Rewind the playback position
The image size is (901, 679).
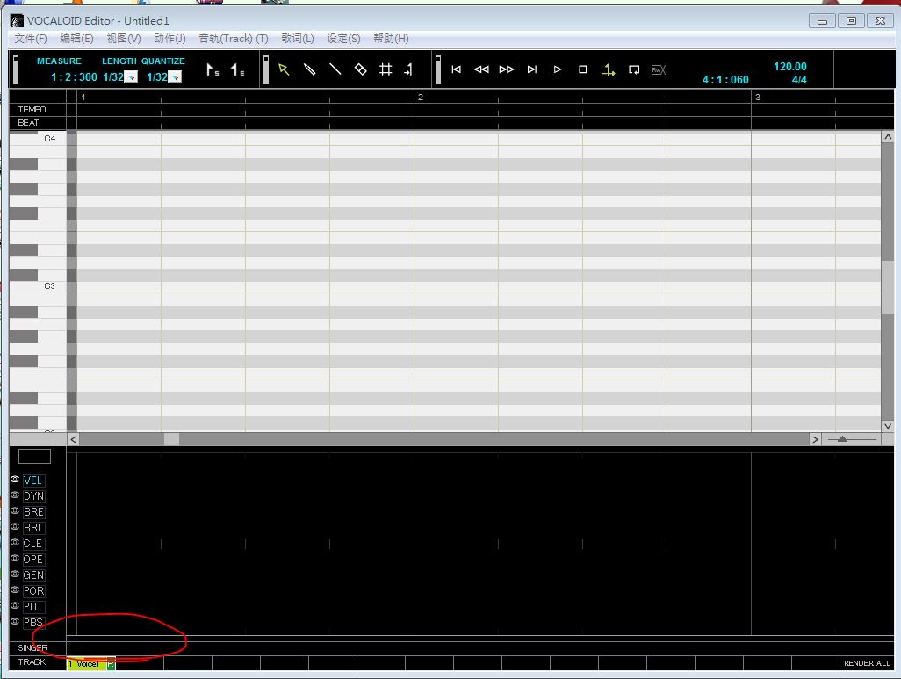(x=481, y=69)
